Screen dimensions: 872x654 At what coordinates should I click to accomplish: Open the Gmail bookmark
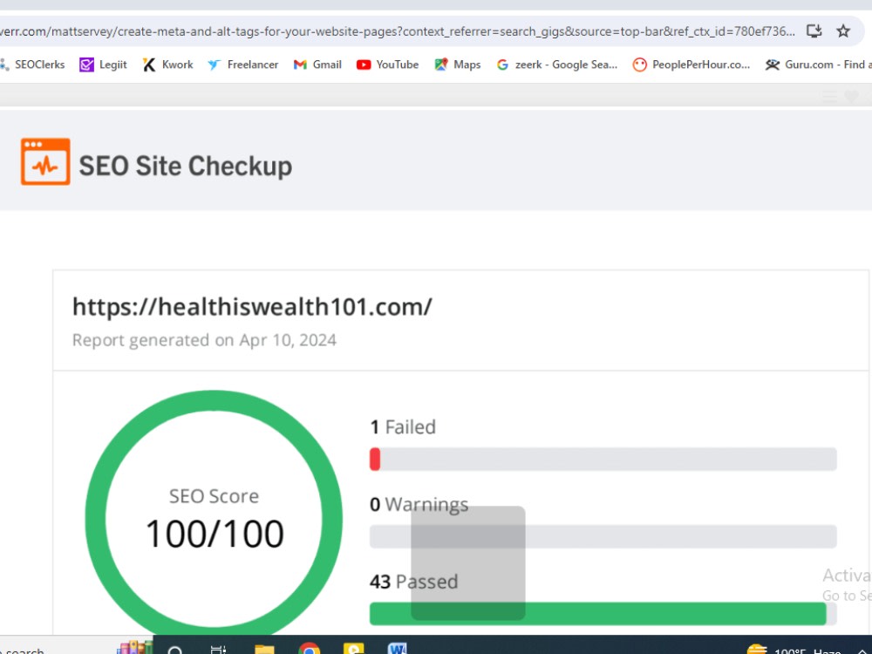point(317,65)
